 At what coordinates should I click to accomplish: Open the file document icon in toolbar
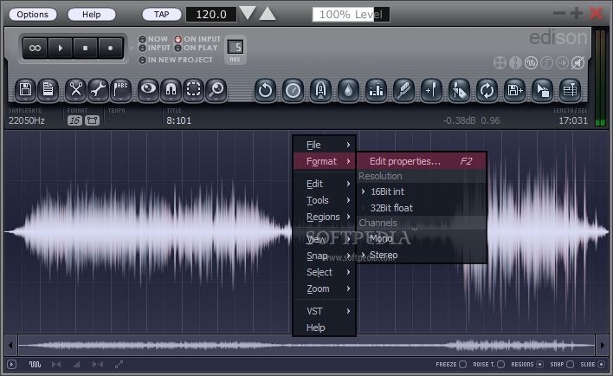[48, 90]
